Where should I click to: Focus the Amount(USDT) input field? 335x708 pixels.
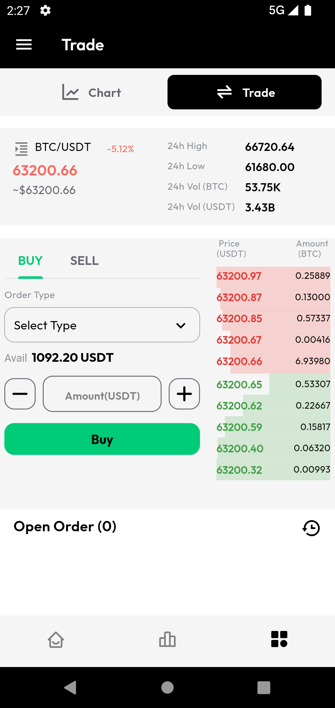point(102,394)
